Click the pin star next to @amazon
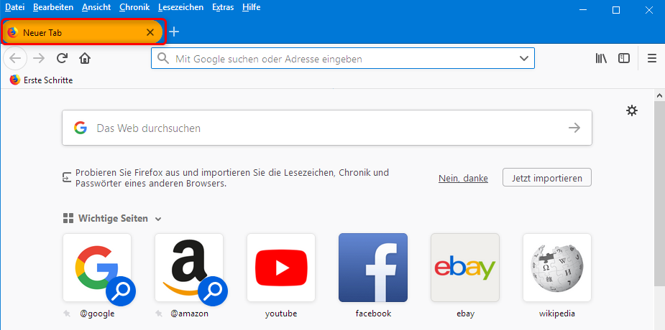This screenshot has width=665, height=330. [159, 313]
